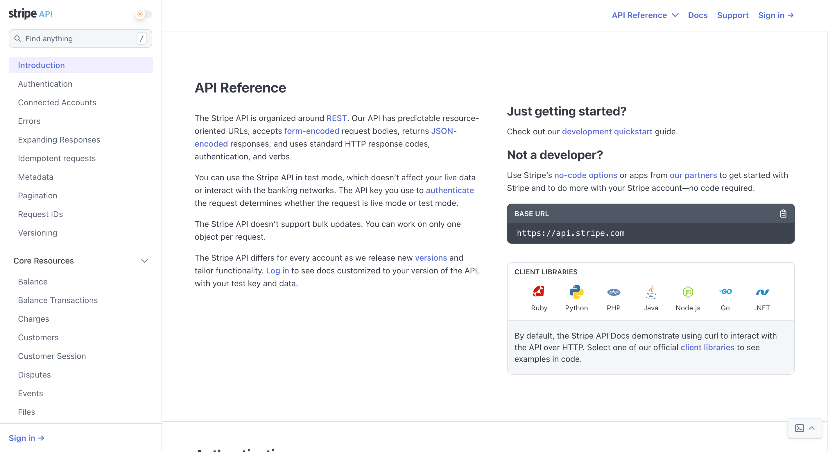The width and height of the screenshot is (828, 452).
Task: Copy the base URL with clipboard icon
Action: coord(783,213)
